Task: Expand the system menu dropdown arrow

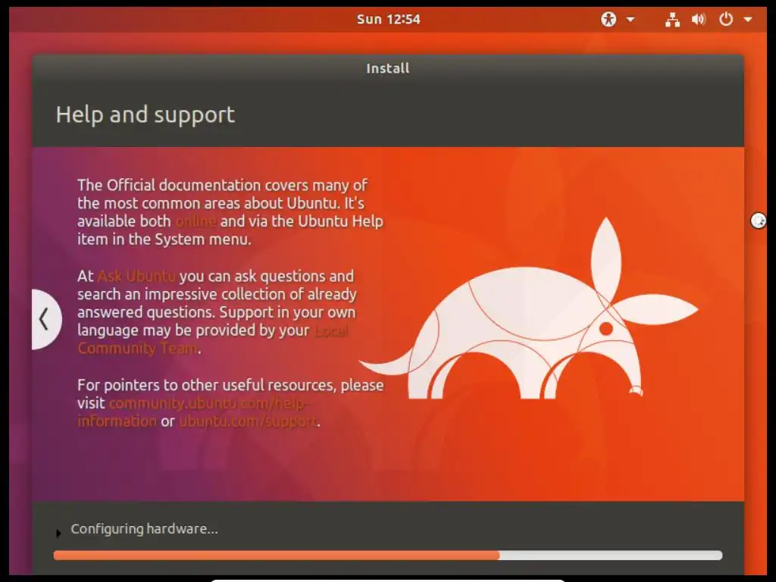Action: click(x=748, y=20)
